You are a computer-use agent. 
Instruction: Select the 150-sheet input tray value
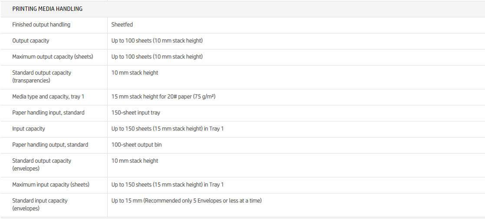136,113
